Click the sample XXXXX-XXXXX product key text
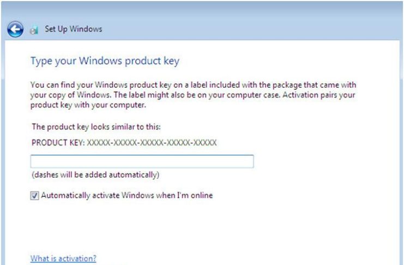 (152, 142)
